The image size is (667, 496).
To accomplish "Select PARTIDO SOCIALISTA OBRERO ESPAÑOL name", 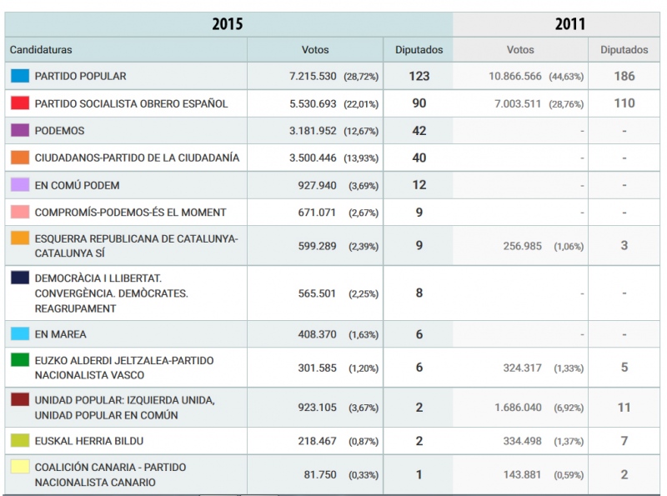I will pyautogui.click(x=131, y=104).
